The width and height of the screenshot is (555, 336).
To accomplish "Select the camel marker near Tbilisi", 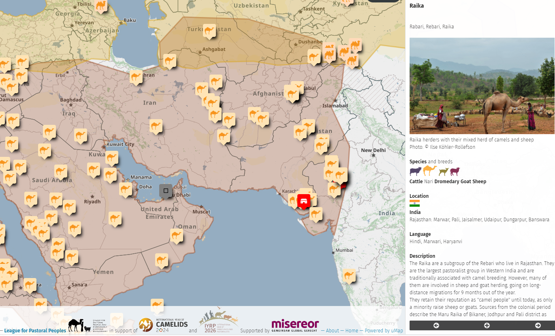I will point(101,5).
